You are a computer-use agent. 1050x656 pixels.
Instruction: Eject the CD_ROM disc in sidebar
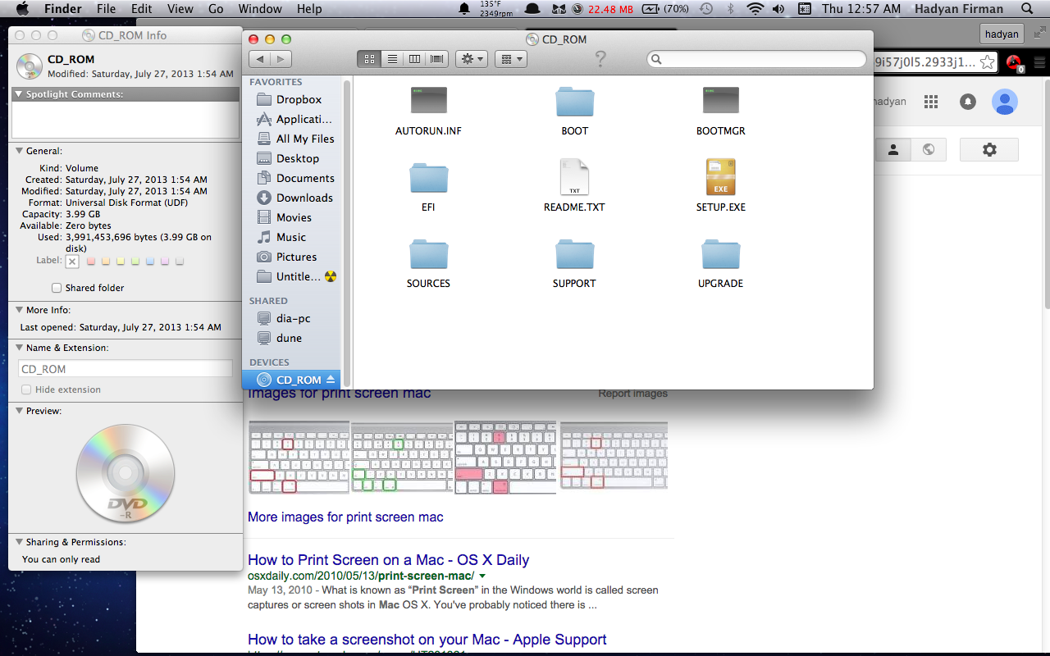331,380
